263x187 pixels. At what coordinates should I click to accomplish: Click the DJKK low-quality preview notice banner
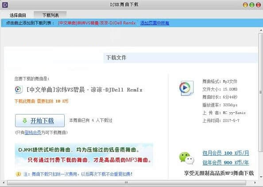(84, 155)
